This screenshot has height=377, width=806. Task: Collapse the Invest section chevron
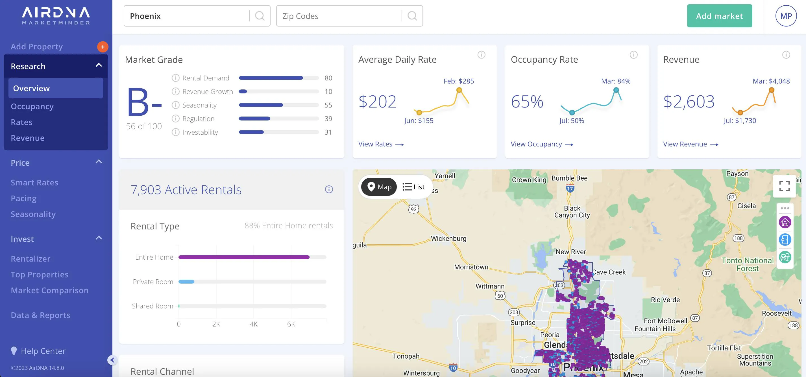click(x=99, y=238)
